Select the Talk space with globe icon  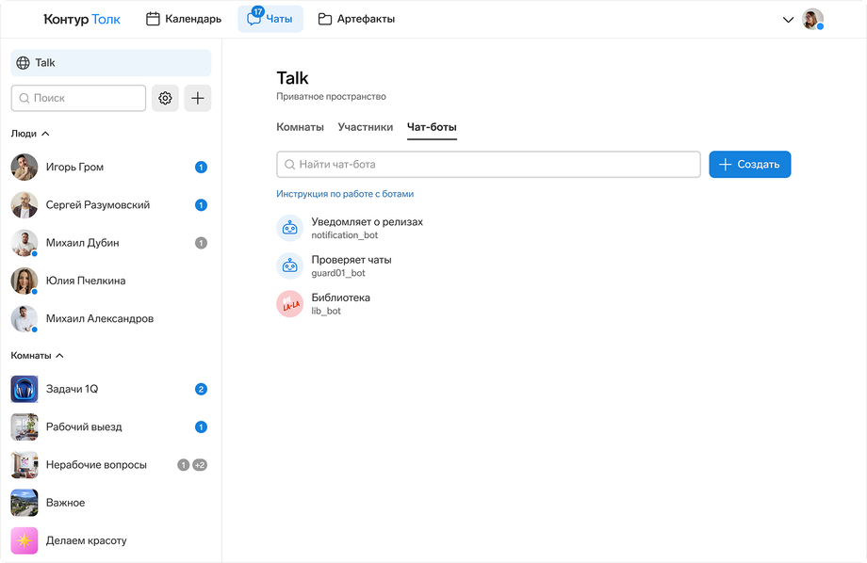click(111, 62)
